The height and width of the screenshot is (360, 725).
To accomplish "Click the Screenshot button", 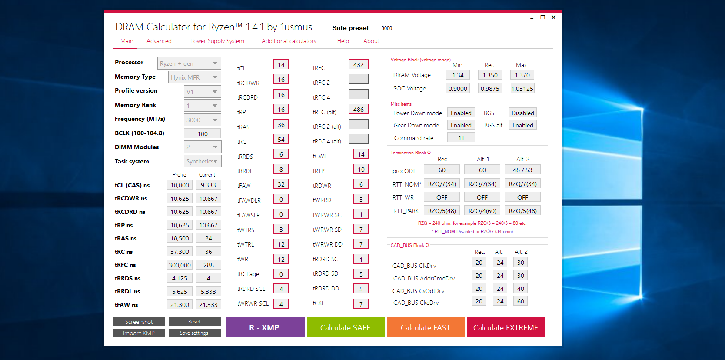I will point(139,322).
